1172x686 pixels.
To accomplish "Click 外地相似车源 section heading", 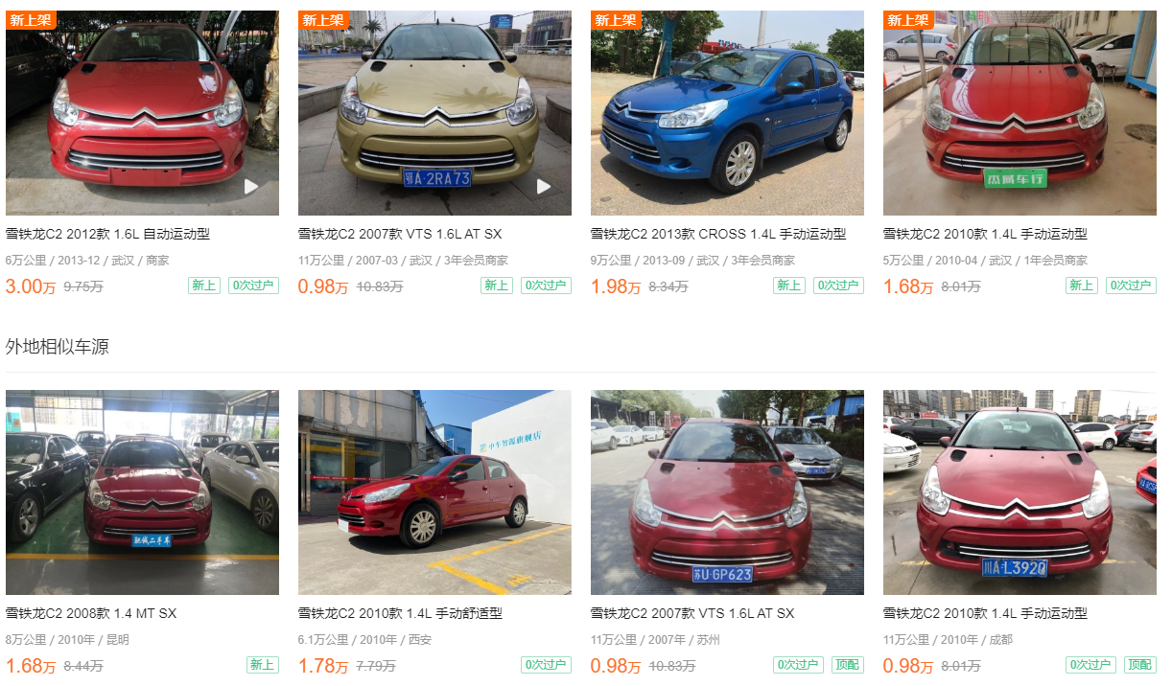I will tap(58, 347).
